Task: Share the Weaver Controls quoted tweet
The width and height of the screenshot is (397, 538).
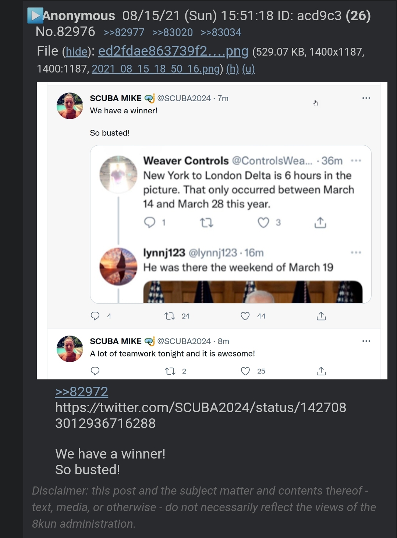Action: [320, 223]
